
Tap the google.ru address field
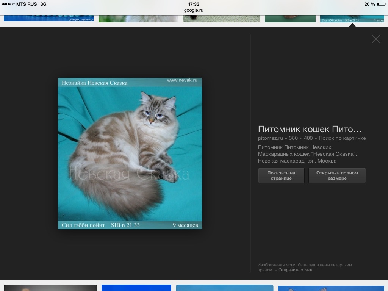tap(194, 10)
